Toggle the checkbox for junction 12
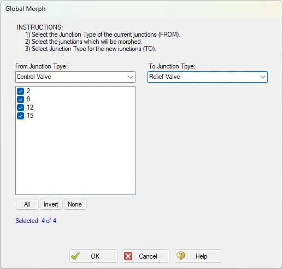Image resolution: width=283 pixels, height=269 pixels. pos(20,107)
